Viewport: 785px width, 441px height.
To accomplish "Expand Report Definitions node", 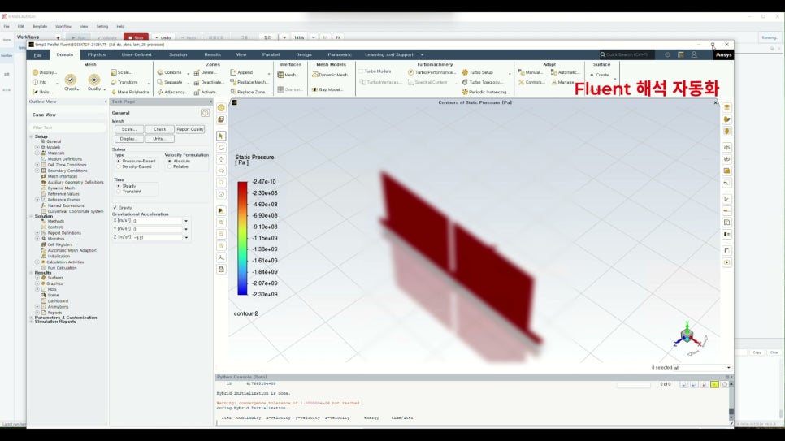I will [x=37, y=233].
